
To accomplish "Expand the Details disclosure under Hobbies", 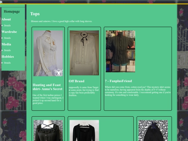I will [x=6, y=63].
